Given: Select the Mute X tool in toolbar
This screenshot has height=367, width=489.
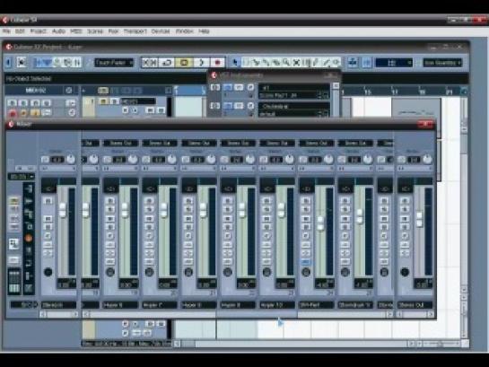Looking at the screenshot, I should pos(296,62).
